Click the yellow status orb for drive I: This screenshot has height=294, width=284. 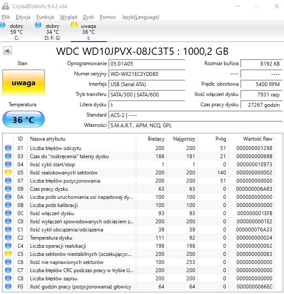pos(74,25)
